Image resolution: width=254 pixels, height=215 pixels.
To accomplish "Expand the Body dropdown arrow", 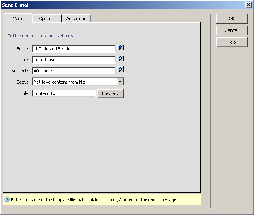I will 120,82.
